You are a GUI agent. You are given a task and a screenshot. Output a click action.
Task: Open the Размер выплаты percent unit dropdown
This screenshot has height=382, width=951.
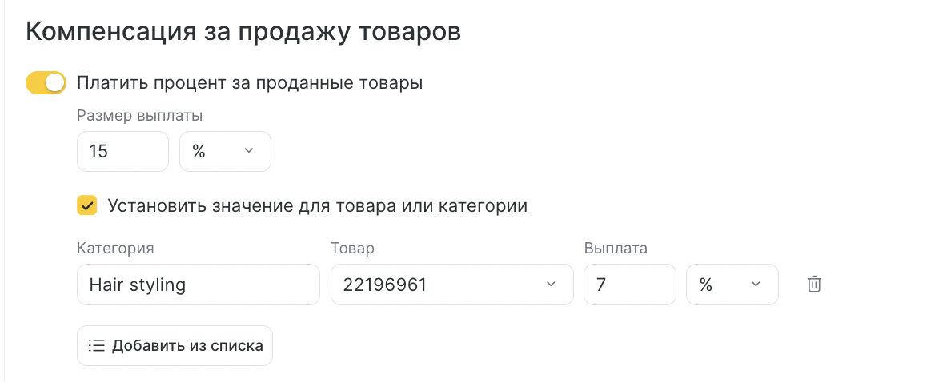225,151
